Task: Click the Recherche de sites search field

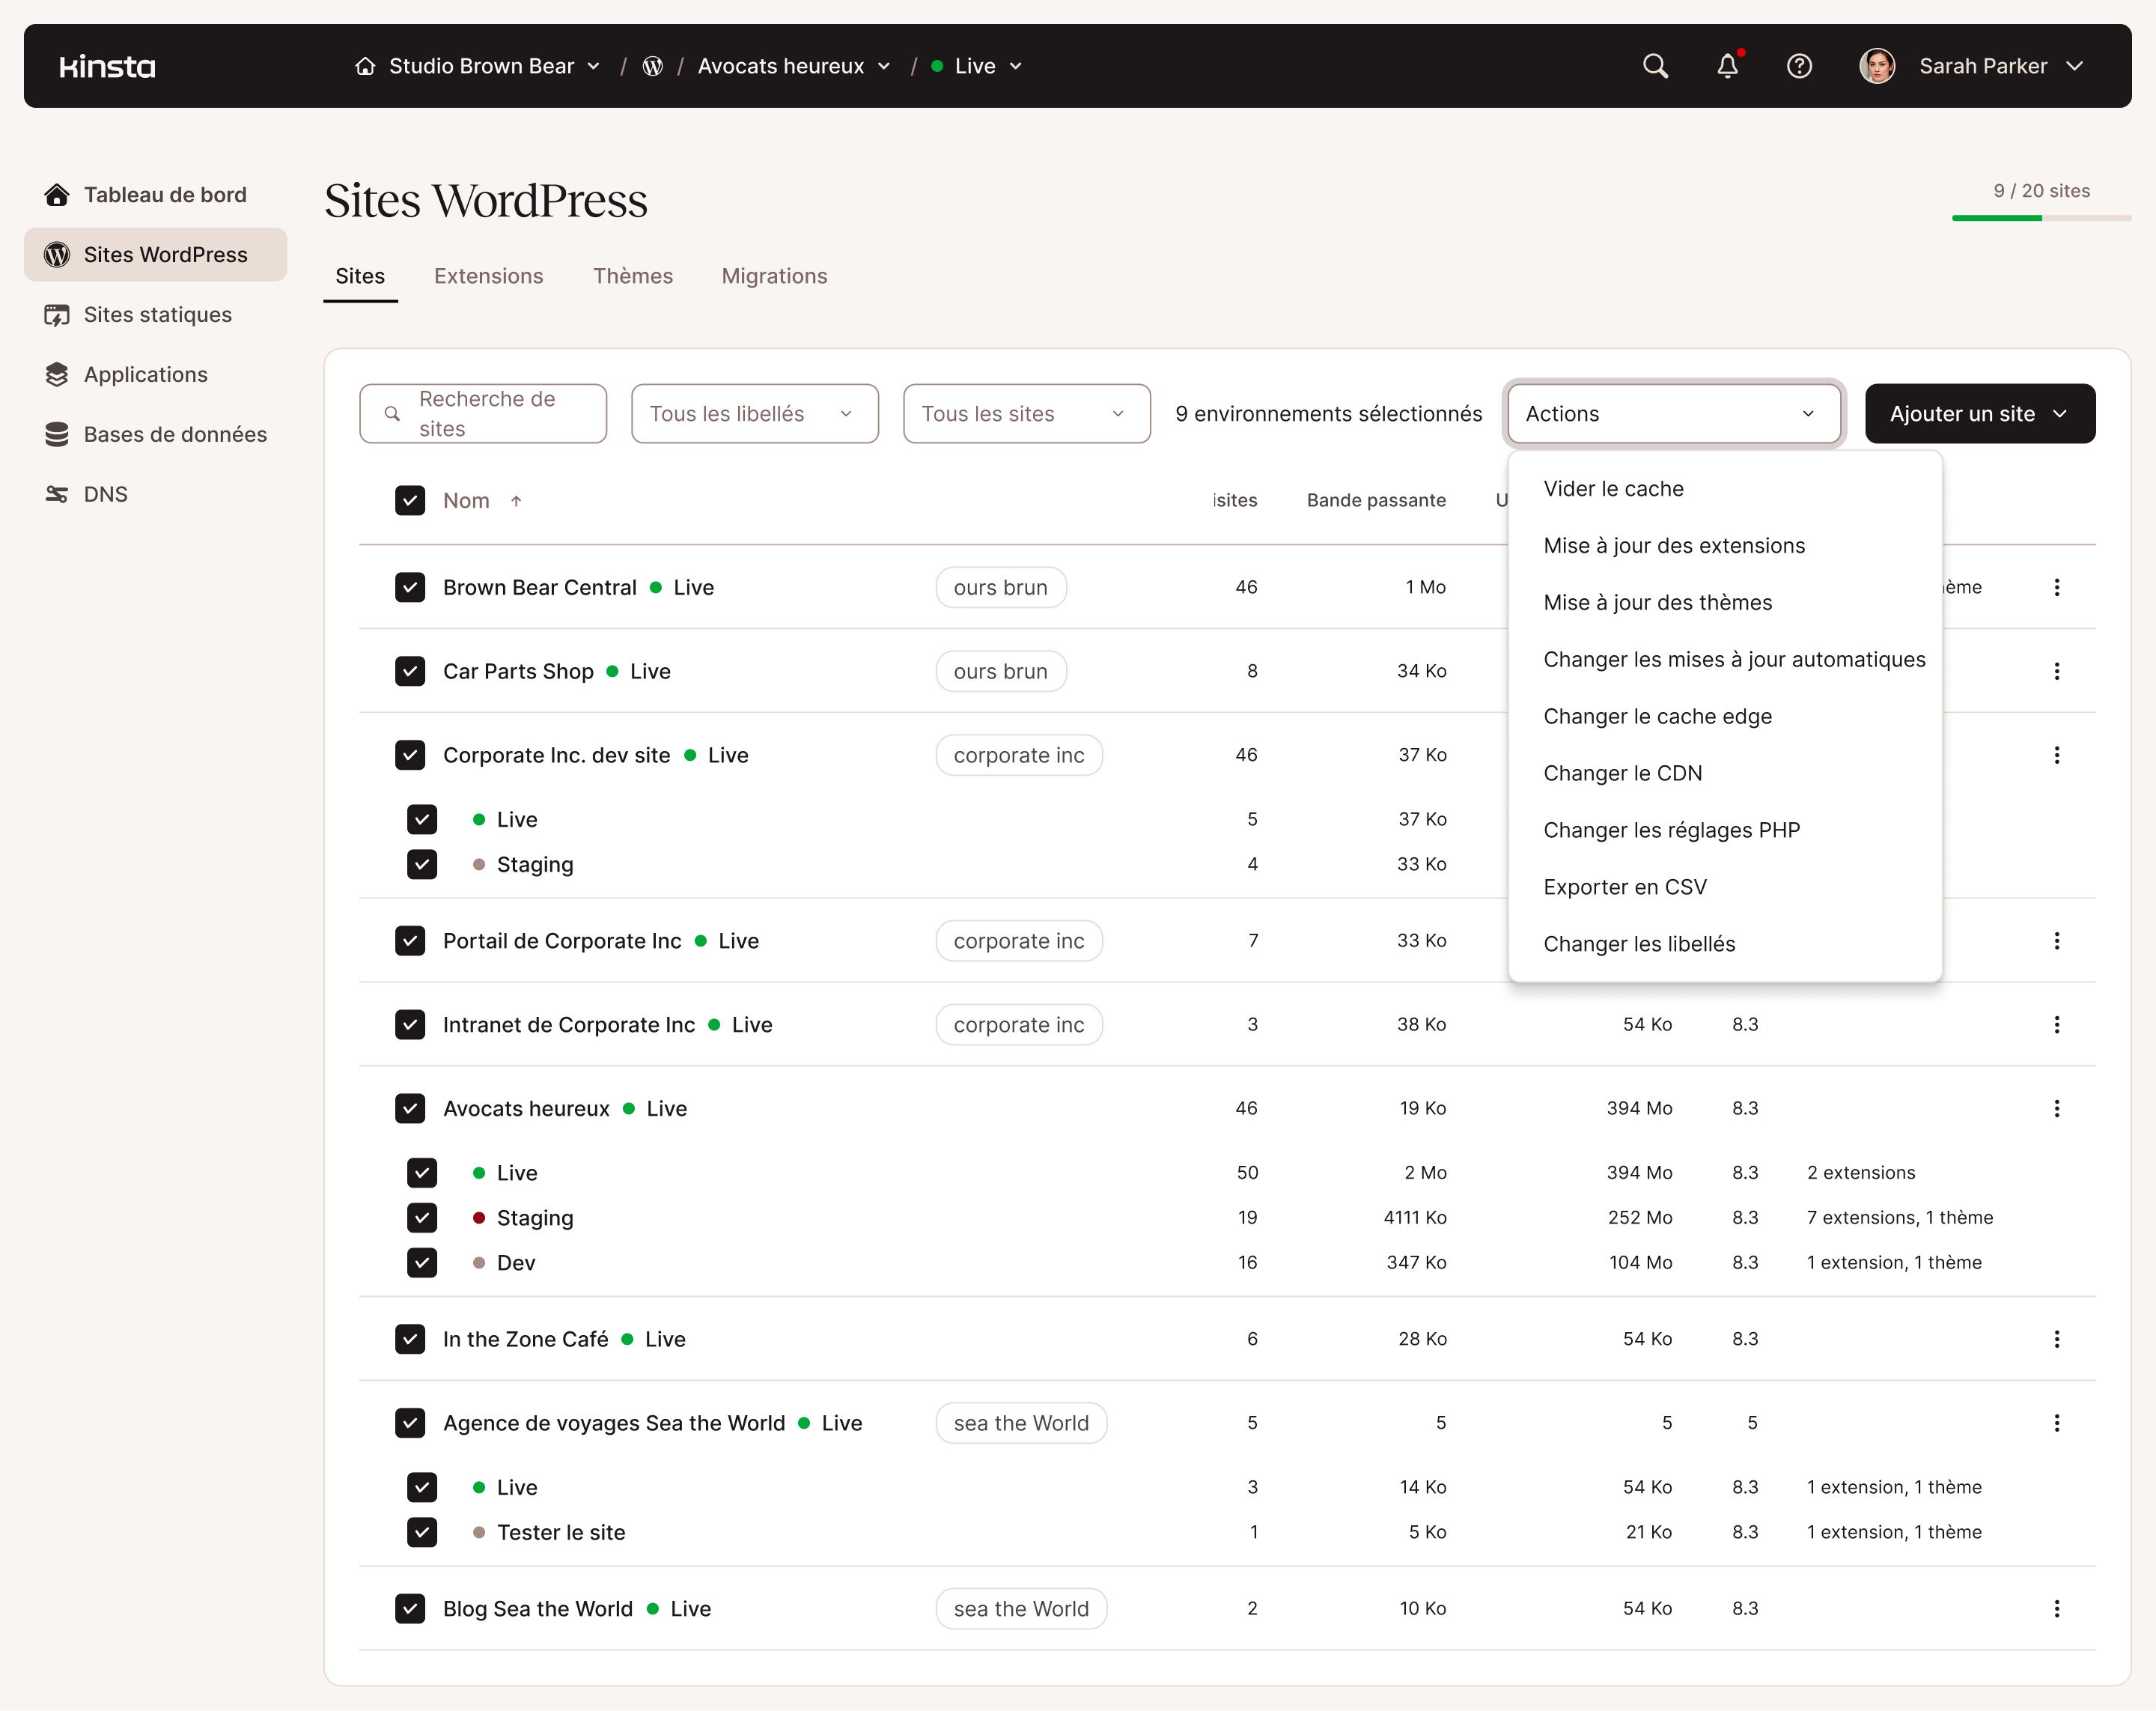Action: point(483,413)
